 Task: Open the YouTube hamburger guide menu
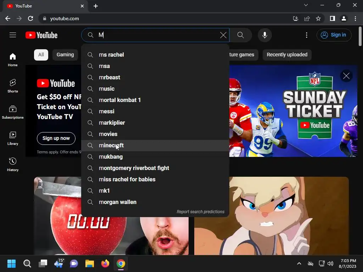click(13, 35)
